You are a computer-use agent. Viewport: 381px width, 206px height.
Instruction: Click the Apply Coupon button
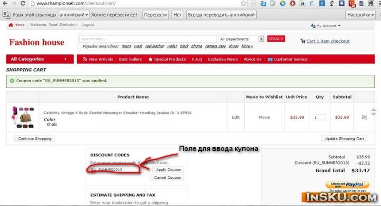[169, 170]
